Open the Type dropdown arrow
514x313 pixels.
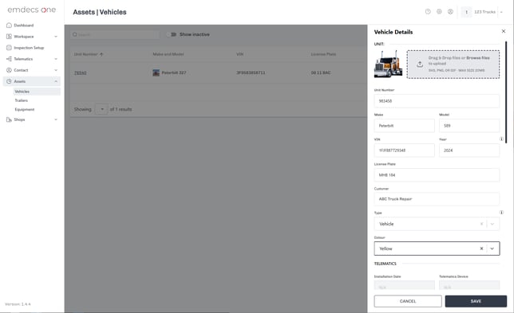click(492, 224)
